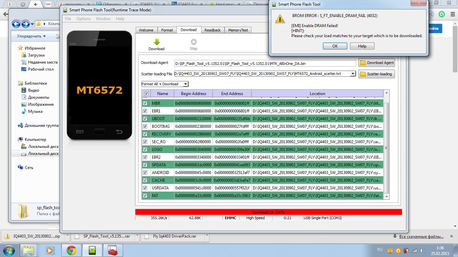Open Chrome from the Windows taskbar
The width and height of the screenshot is (458, 257).
(x=71, y=250)
